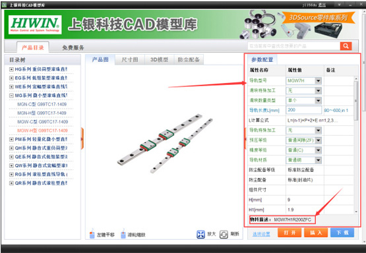Click the 刷新 refresh icon
366x253 pixels.
(224, 235)
